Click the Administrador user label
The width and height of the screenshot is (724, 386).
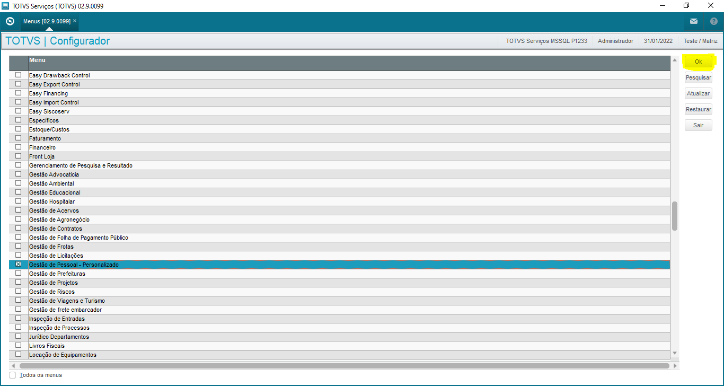pos(615,41)
